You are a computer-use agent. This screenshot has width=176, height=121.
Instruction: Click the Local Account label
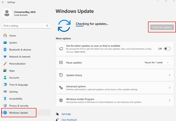pos(21,15)
